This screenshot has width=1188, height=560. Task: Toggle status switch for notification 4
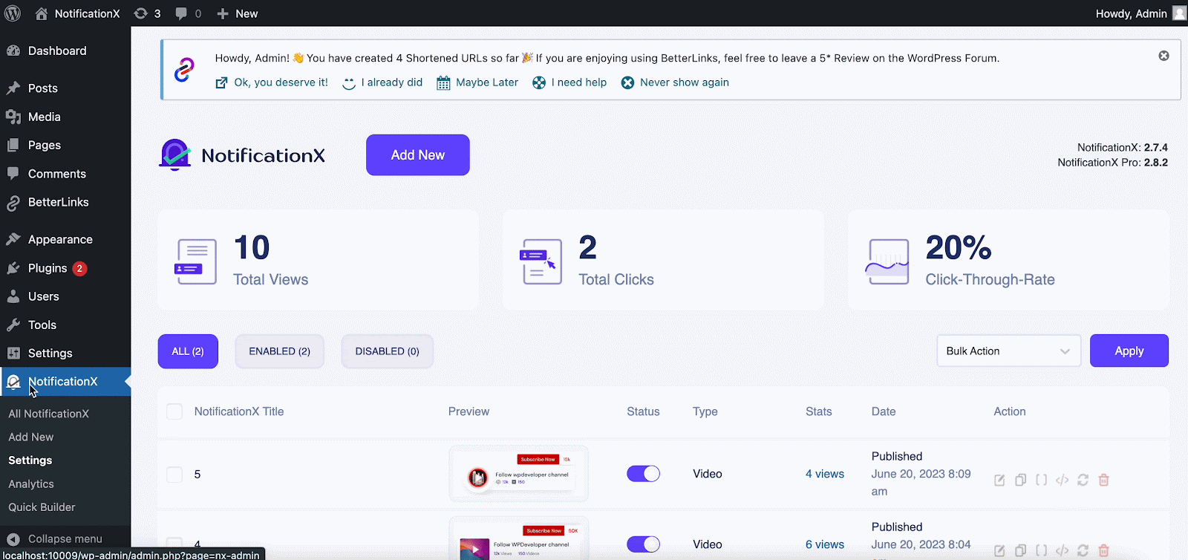coord(643,544)
